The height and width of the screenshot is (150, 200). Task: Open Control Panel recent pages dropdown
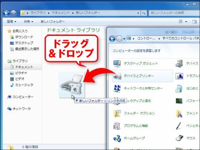(x=124, y=39)
